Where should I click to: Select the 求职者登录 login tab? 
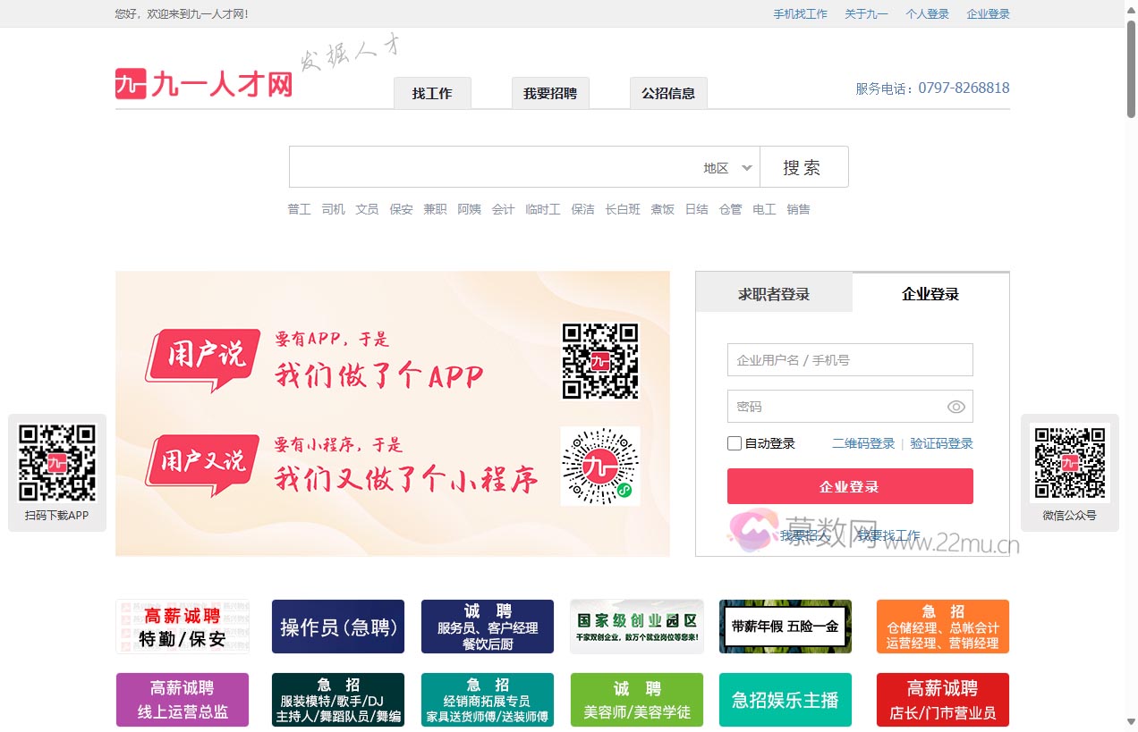pyautogui.click(x=773, y=292)
